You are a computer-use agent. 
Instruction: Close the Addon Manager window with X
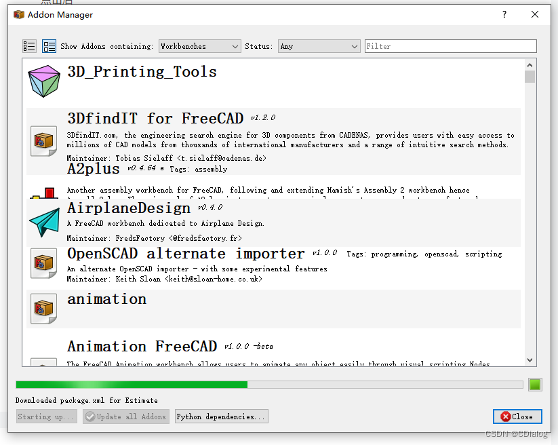[x=534, y=14]
